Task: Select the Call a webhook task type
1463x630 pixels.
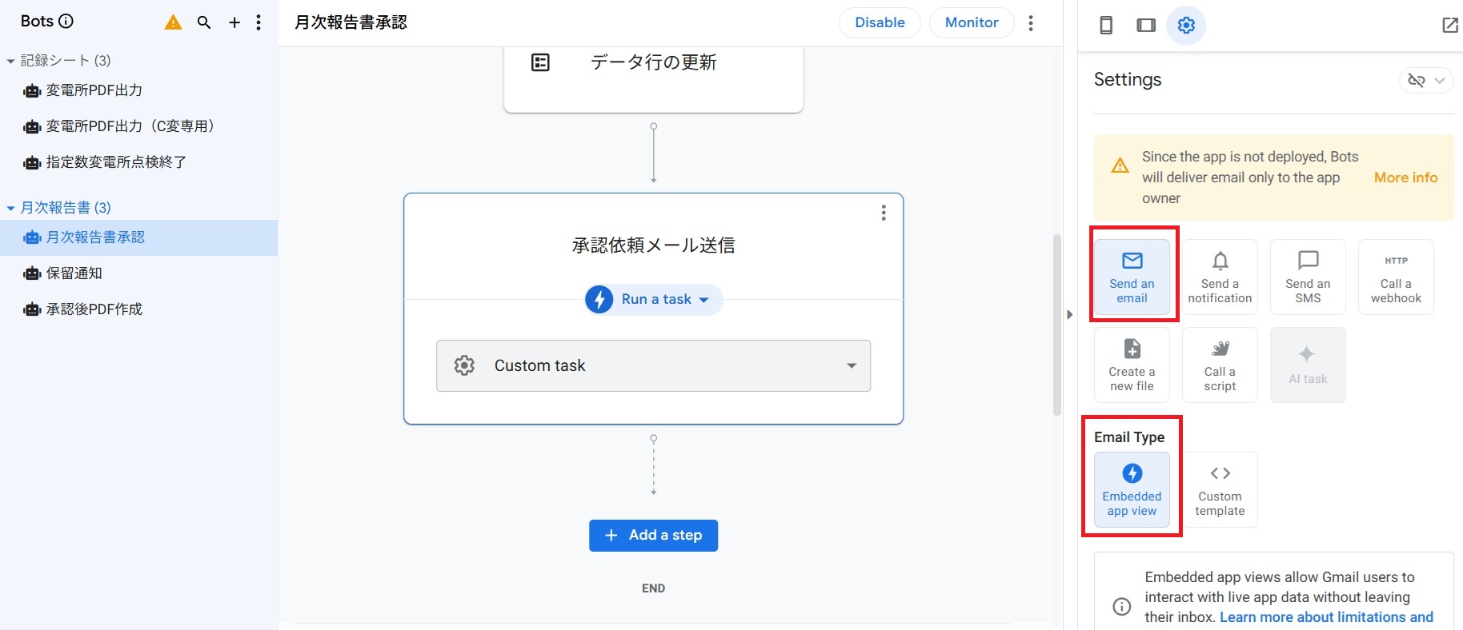Action: (x=1396, y=277)
